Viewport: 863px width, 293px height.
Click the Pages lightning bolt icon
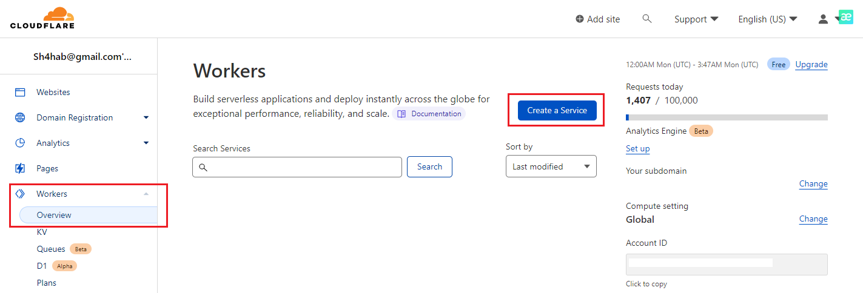pos(20,169)
